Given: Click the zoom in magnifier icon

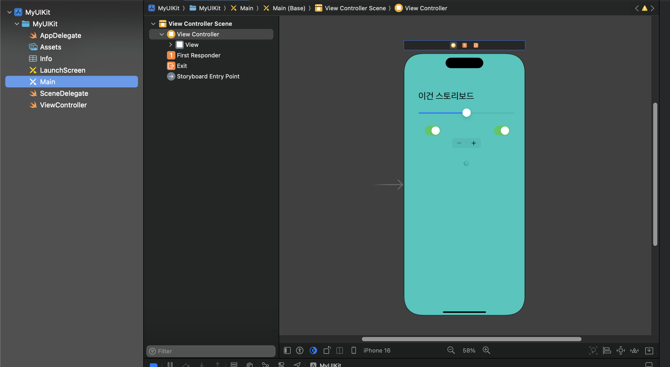Looking at the screenshot, I should [486, 350].
